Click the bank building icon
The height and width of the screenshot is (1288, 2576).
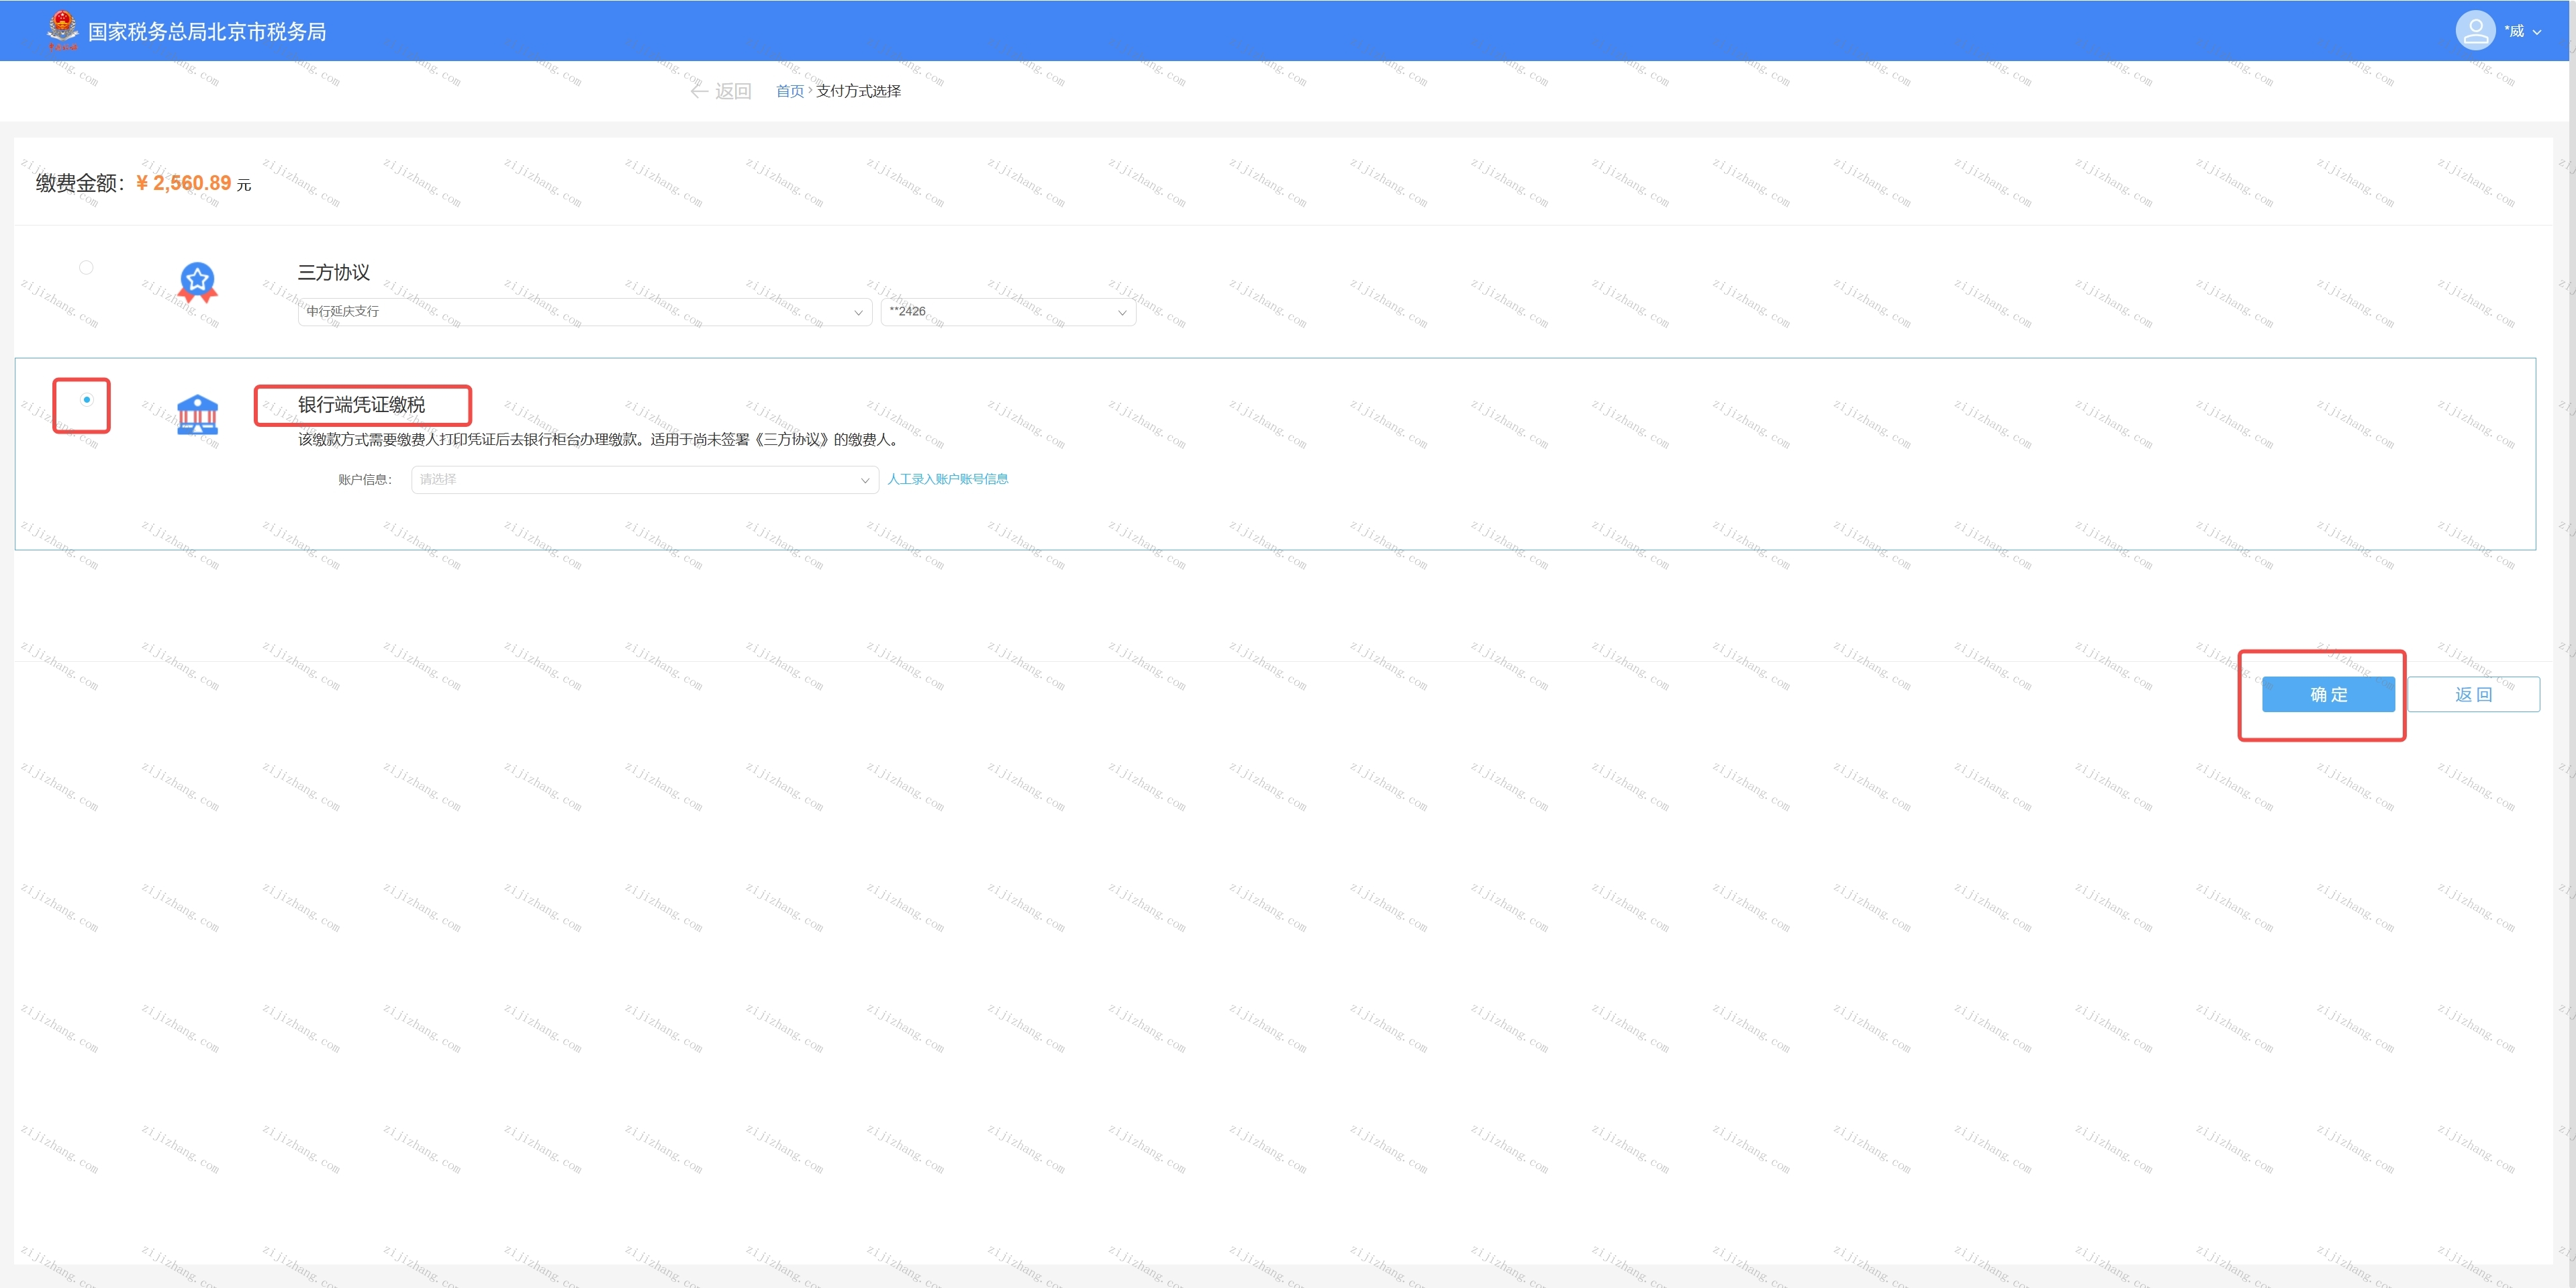pyautogui.click(x=197, y=414)
